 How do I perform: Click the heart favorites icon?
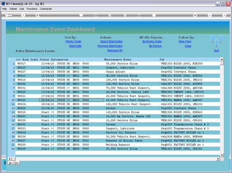point(81,15)
